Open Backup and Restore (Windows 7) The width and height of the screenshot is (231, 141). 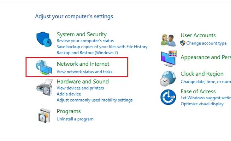87,53
